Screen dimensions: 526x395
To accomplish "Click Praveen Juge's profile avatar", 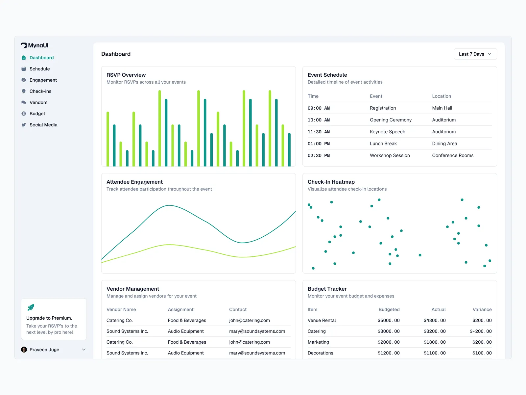I will click(x=24, y=350).
